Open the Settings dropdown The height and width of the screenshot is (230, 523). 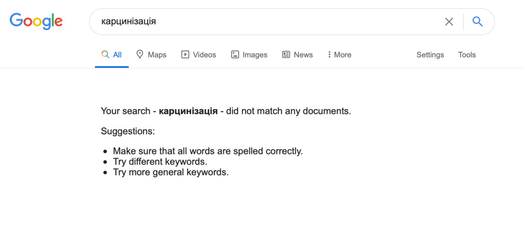click(x=430, y=55)
